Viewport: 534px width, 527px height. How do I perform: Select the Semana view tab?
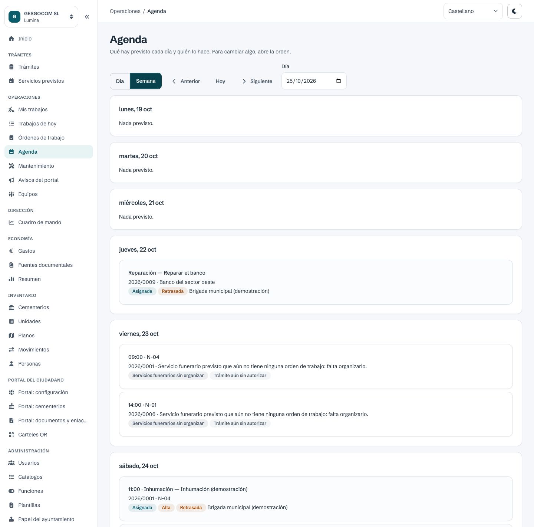click(x=146, y=81)
